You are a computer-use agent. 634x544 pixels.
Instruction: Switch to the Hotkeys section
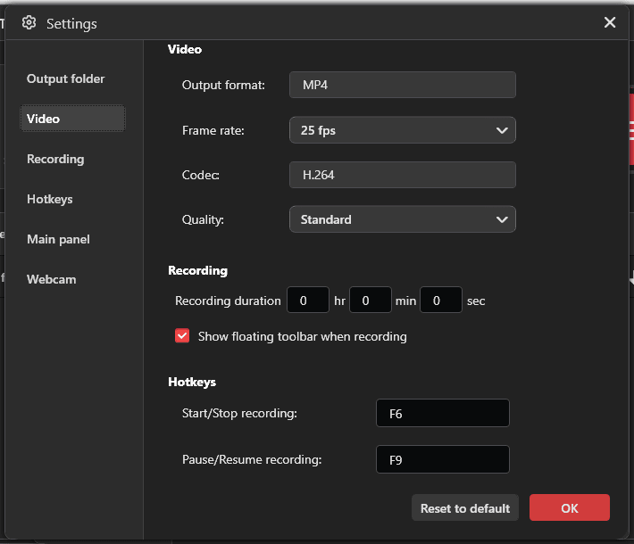coord(50,199)
